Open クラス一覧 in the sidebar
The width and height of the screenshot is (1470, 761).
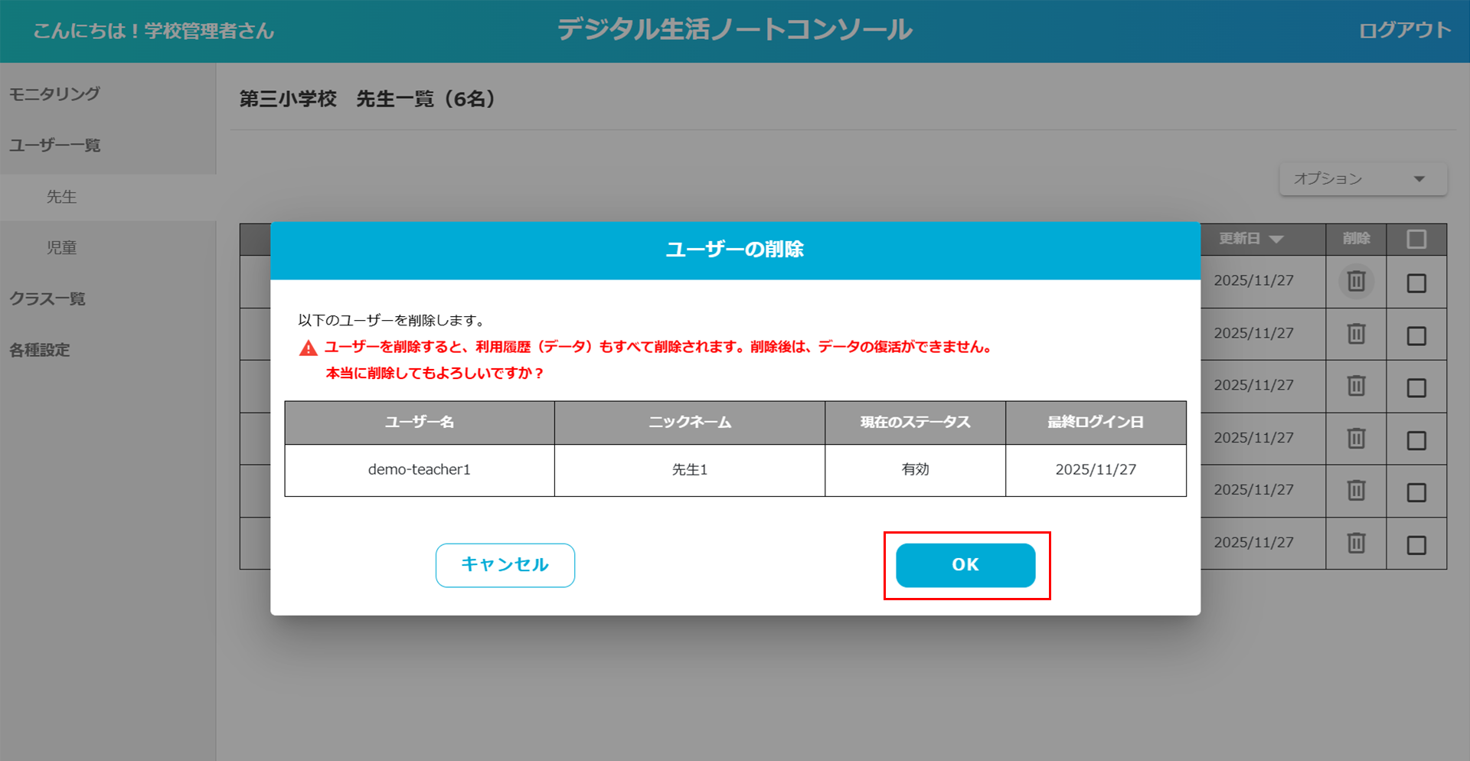coord(47,299)
